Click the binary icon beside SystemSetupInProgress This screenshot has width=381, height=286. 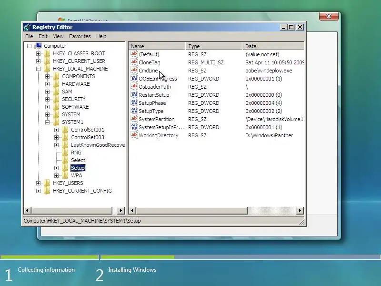tap(134, 127)
